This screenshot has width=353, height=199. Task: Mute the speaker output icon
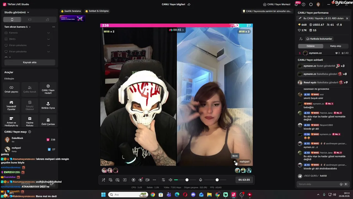pos(170,180)
